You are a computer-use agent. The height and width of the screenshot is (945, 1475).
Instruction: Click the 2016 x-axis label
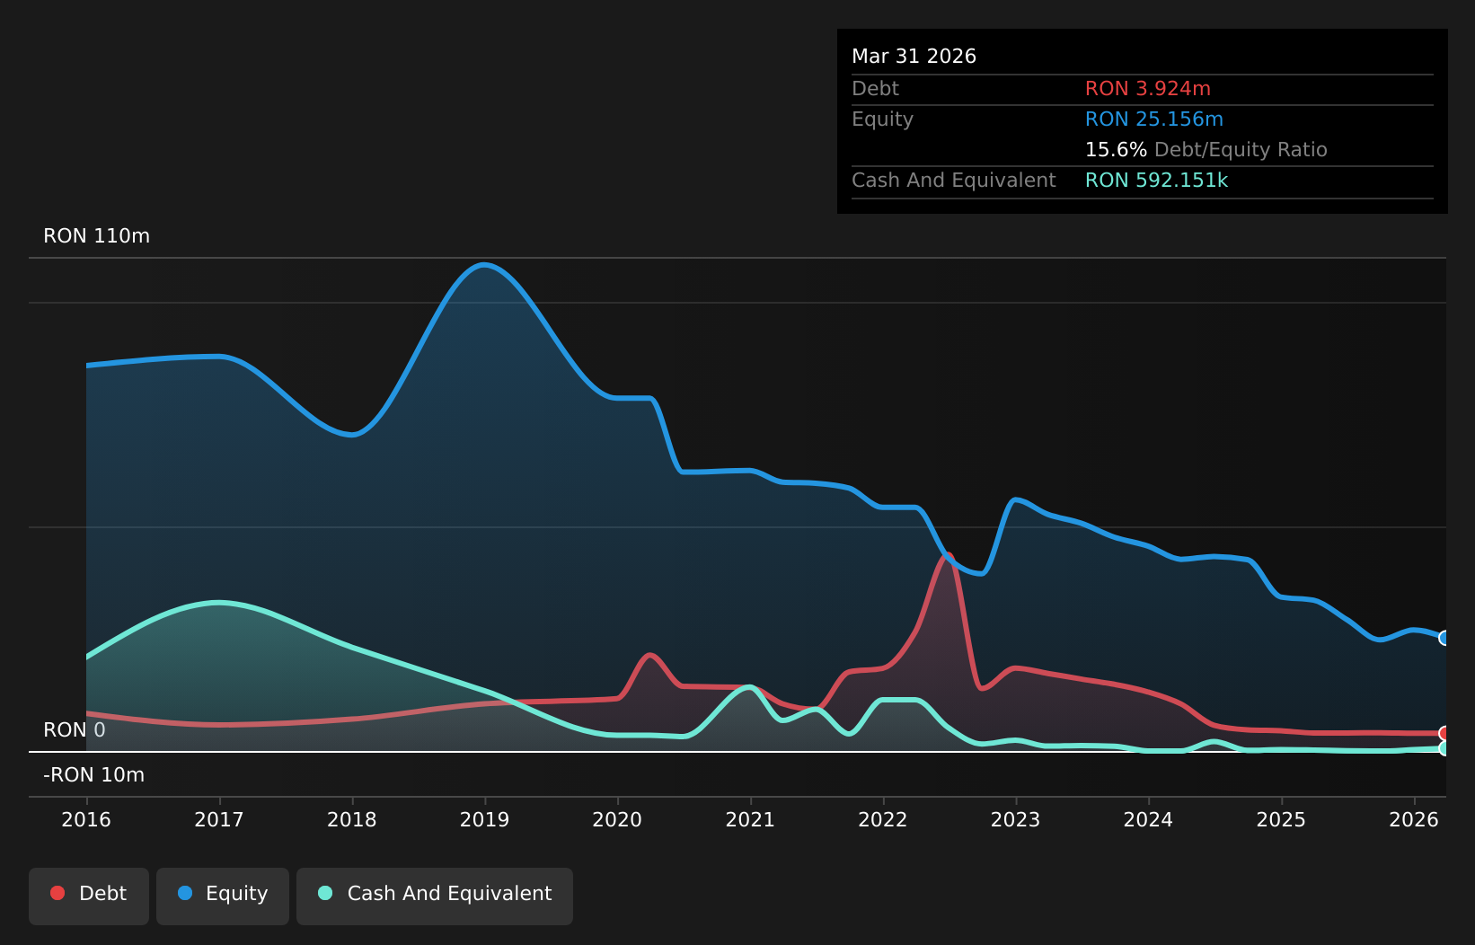pos(86,820)
